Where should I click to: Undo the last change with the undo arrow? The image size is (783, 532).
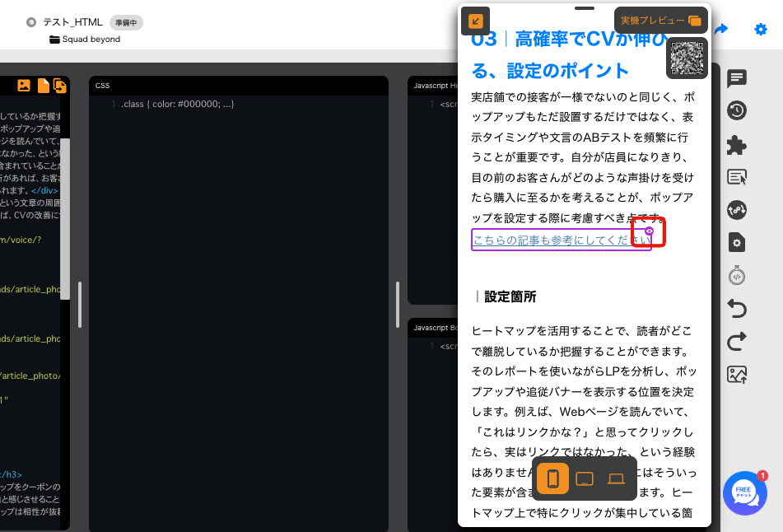point(736,309)
